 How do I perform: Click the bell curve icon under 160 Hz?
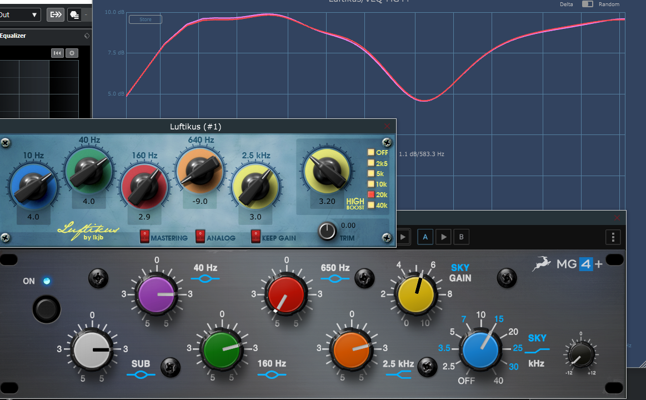pos(272,375)
